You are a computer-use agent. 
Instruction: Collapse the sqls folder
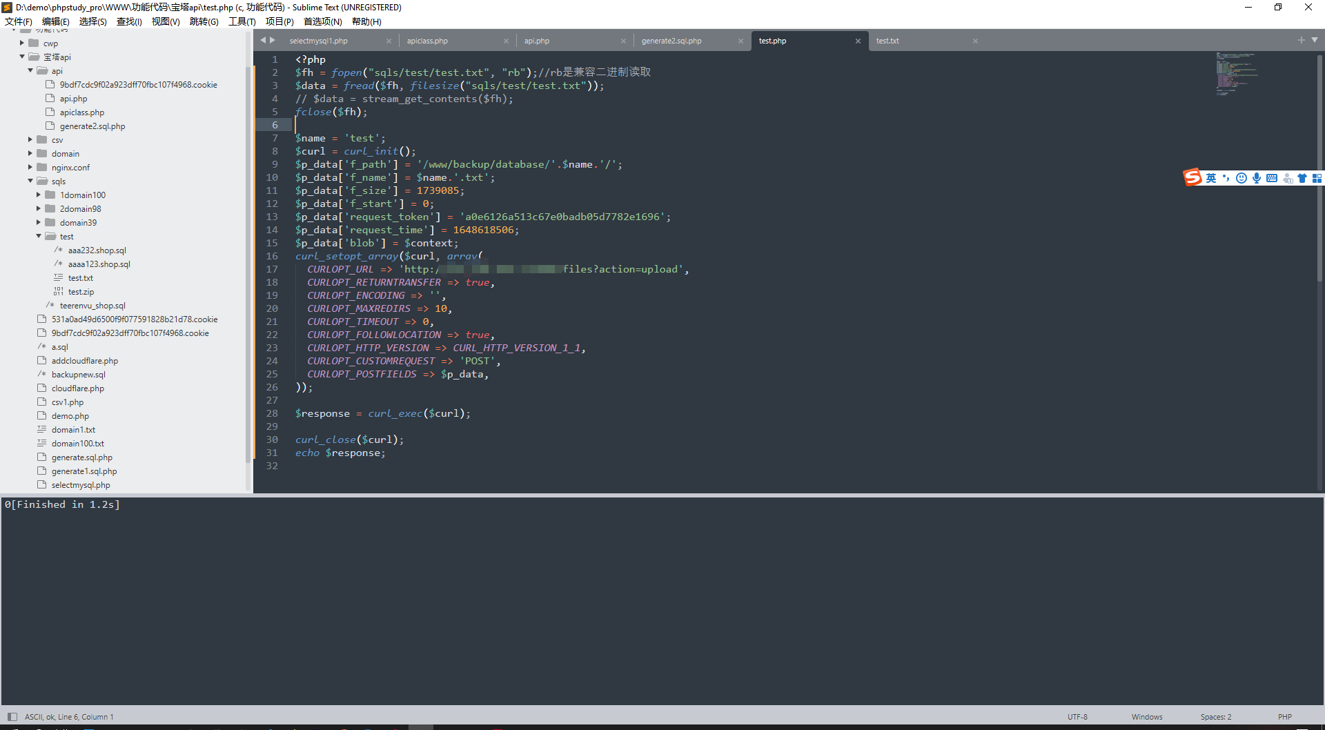click(x=30, y=181)
